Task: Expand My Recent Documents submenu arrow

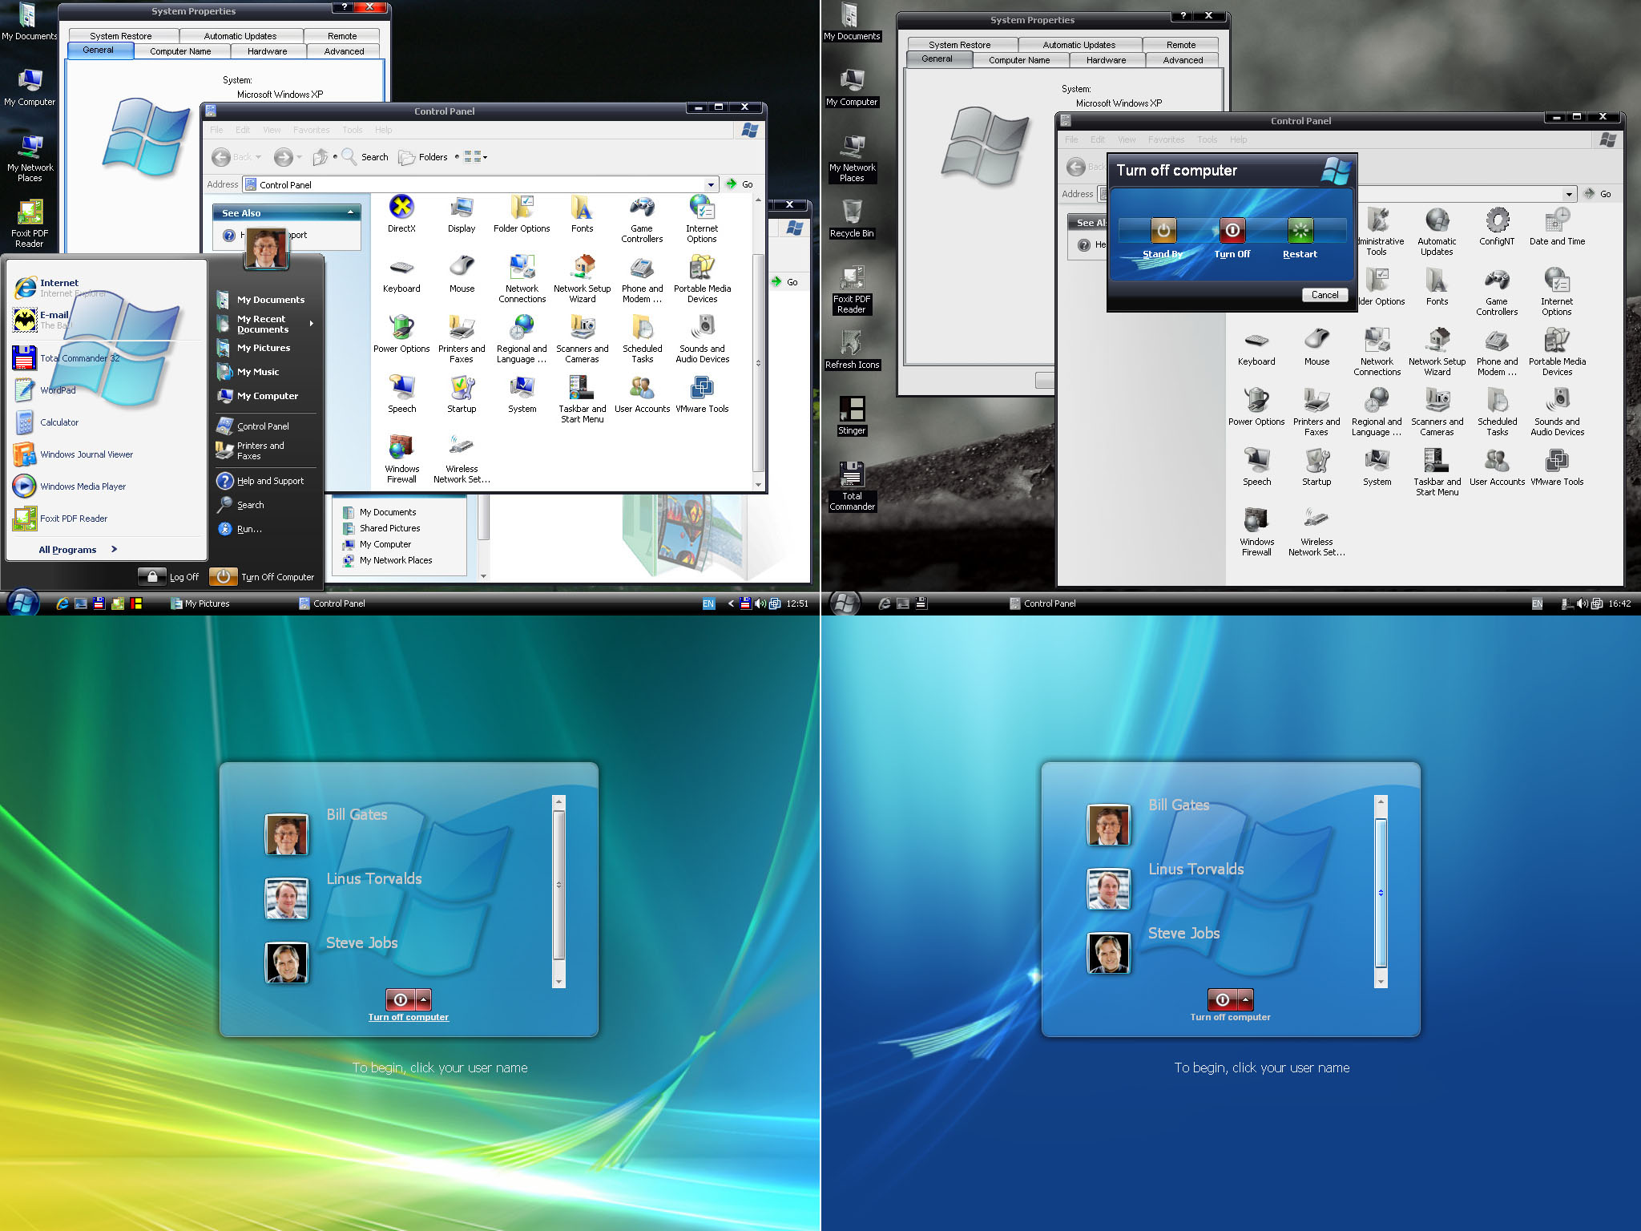Action: pyautogui.click(x=311, y=324)
